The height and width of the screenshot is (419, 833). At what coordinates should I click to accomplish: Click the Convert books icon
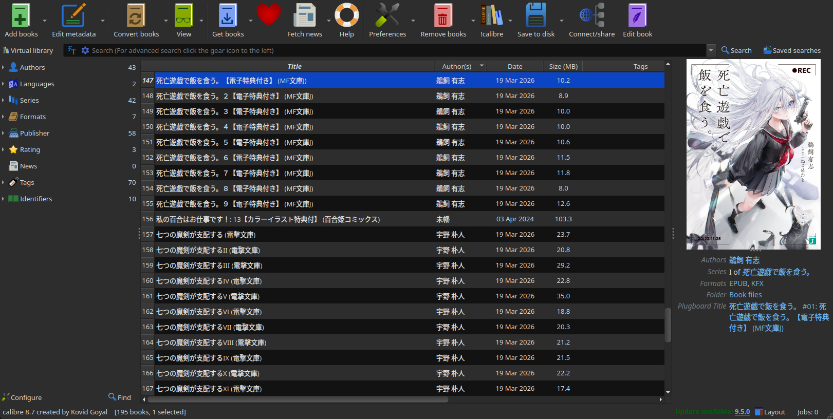136,15
